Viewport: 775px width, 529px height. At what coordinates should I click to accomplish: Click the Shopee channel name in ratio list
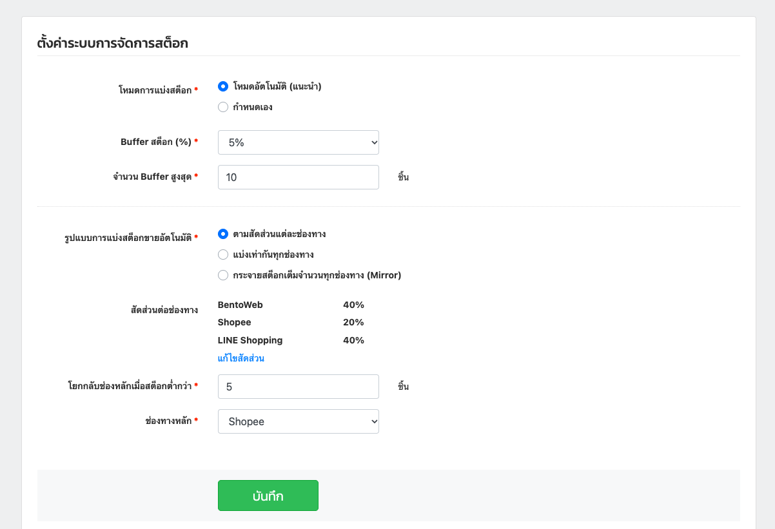[235, 322]
